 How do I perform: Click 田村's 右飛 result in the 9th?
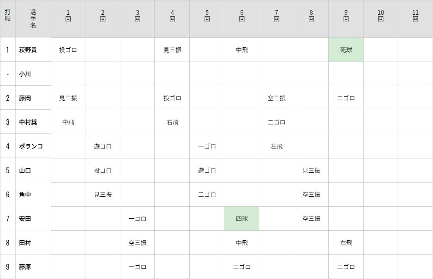click(346, 243)
